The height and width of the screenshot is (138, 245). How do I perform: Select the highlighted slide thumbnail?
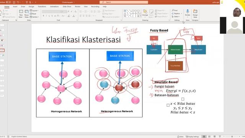pyautogui.click(x=2, y=50)
